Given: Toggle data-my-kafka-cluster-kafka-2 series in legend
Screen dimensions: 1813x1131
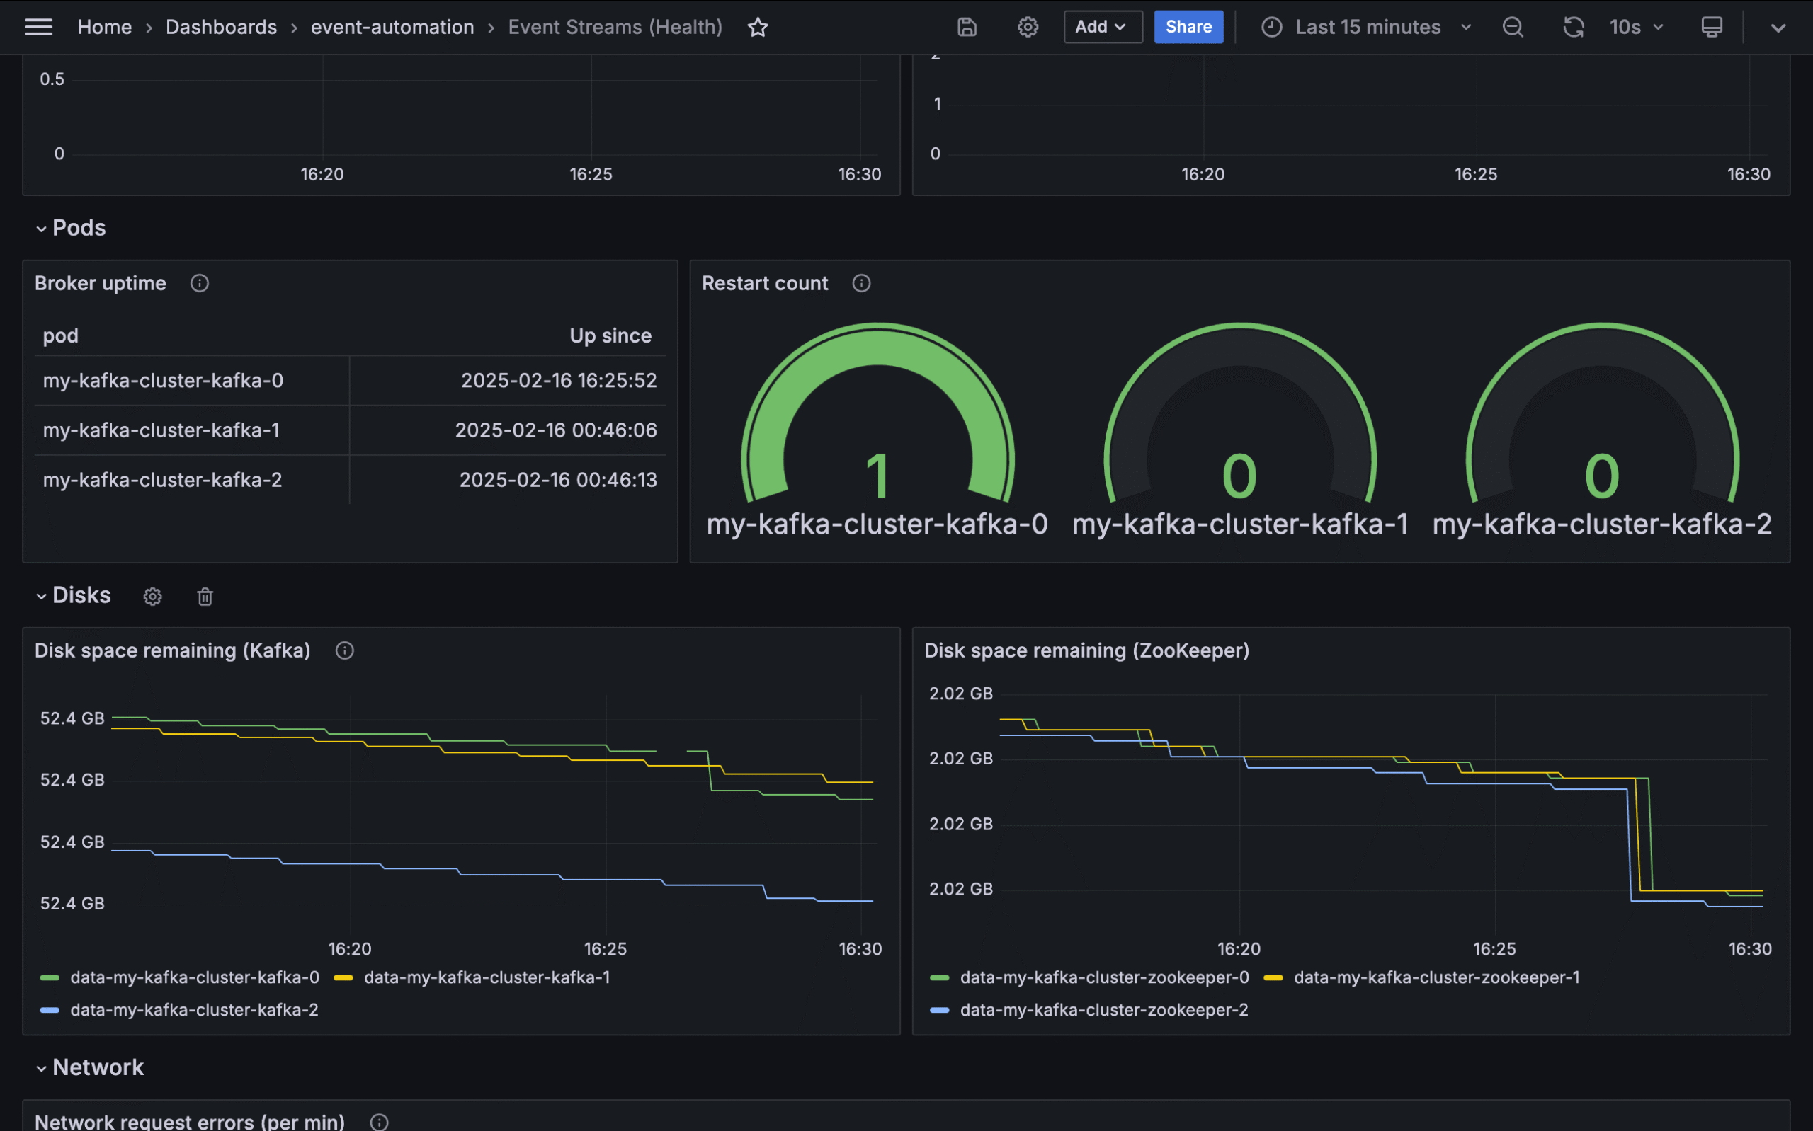Looking at the screenshot, I should coord(194,1010).
